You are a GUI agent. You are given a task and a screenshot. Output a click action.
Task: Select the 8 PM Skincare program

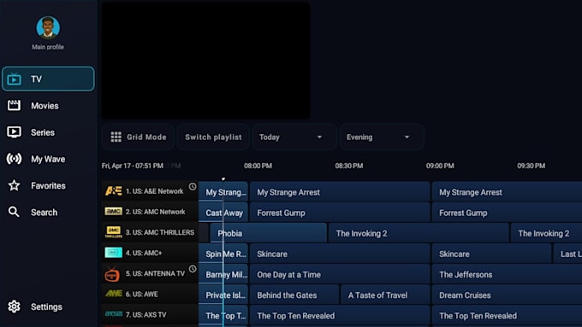click(340, 254)
